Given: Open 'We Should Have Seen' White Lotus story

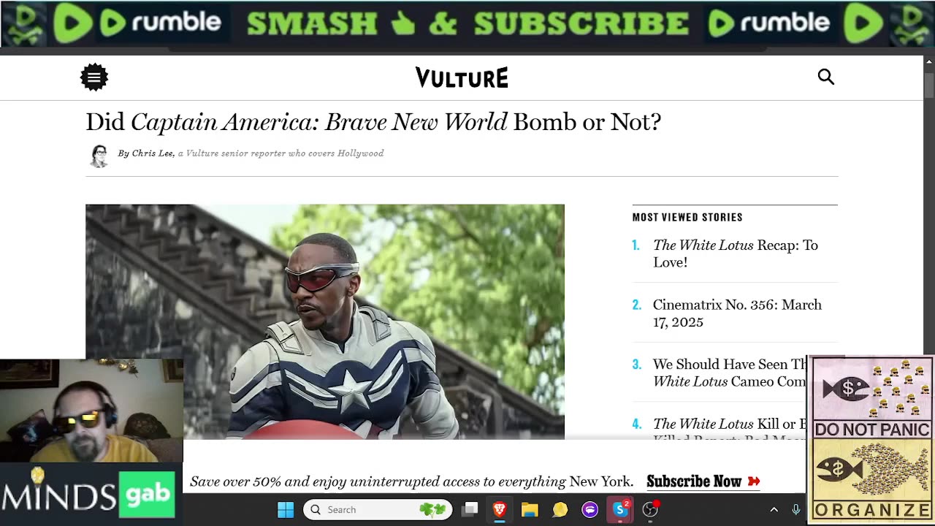Looking at the screenshot, I should point(730,373).
